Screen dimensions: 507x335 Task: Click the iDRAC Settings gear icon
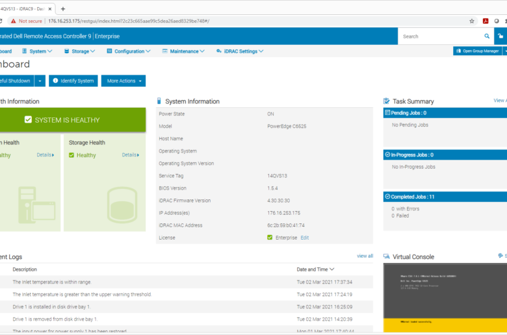coord(219,51)
